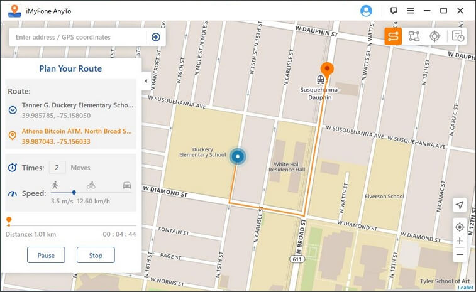This screenshot has width=476, height=292.
Task: Click Duckery Elementary School map label
Action: pos(202,152)
